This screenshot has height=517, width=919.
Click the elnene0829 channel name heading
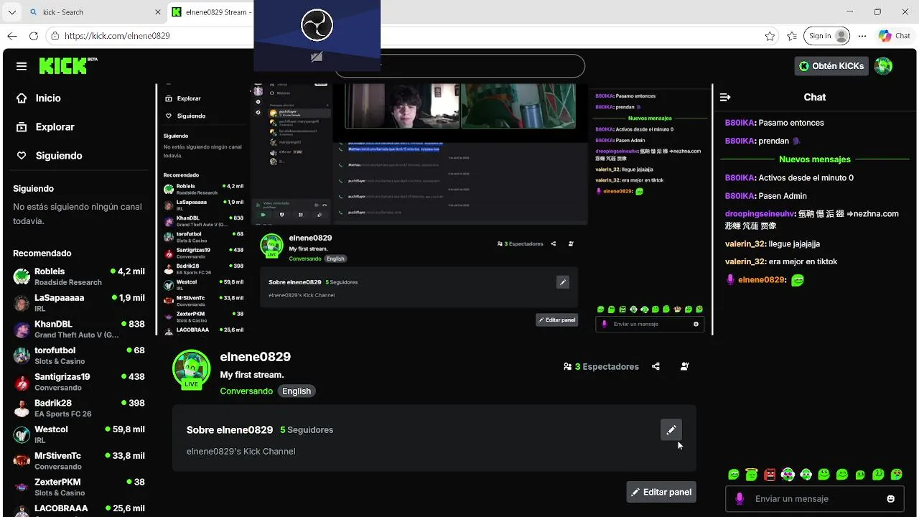(256, 357)
